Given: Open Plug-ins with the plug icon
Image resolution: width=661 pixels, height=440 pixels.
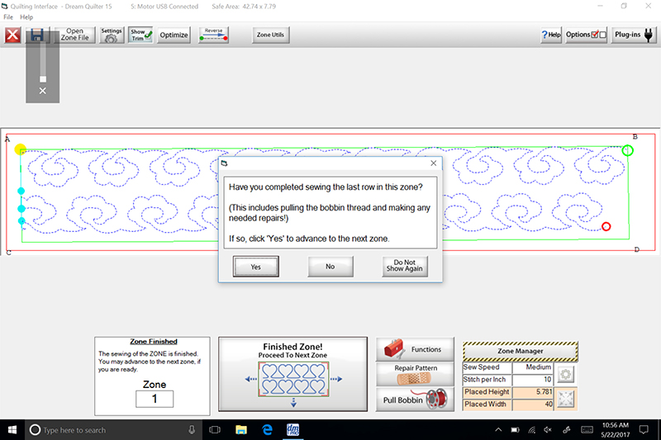Looking at the screenshot, I should (x=634, y=35).
